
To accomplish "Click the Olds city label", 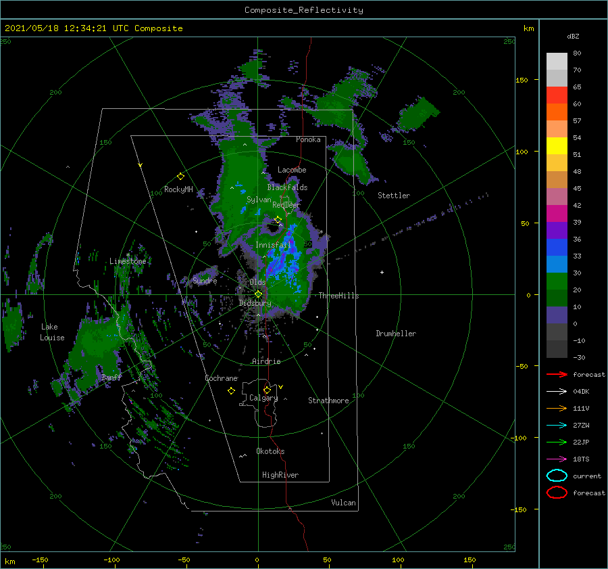I will click(257, 282).
